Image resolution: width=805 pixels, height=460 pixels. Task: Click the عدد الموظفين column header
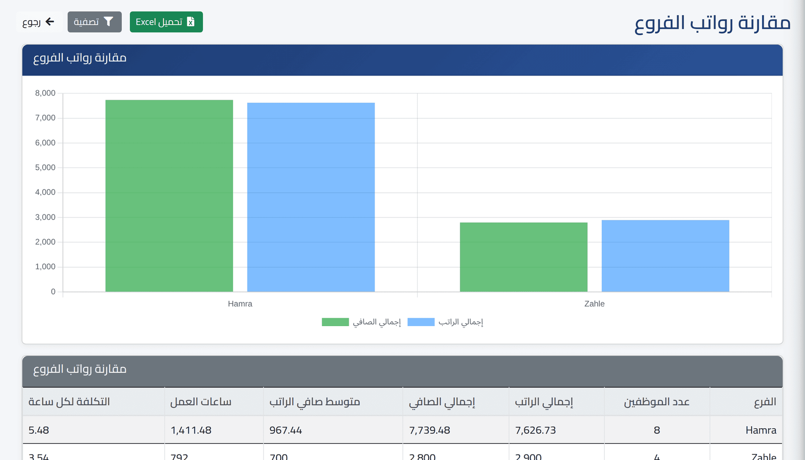[657, 402]
